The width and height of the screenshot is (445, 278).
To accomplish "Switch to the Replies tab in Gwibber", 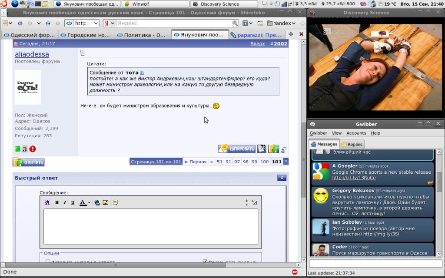I will tap(352, 144).
